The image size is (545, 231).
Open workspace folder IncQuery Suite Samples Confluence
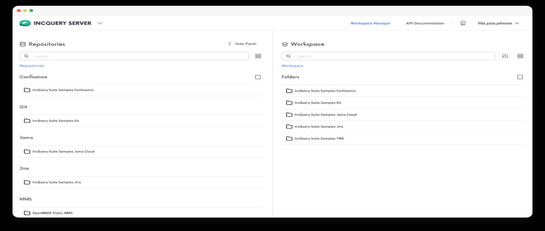pyautogui.click(x=404, y=91)
